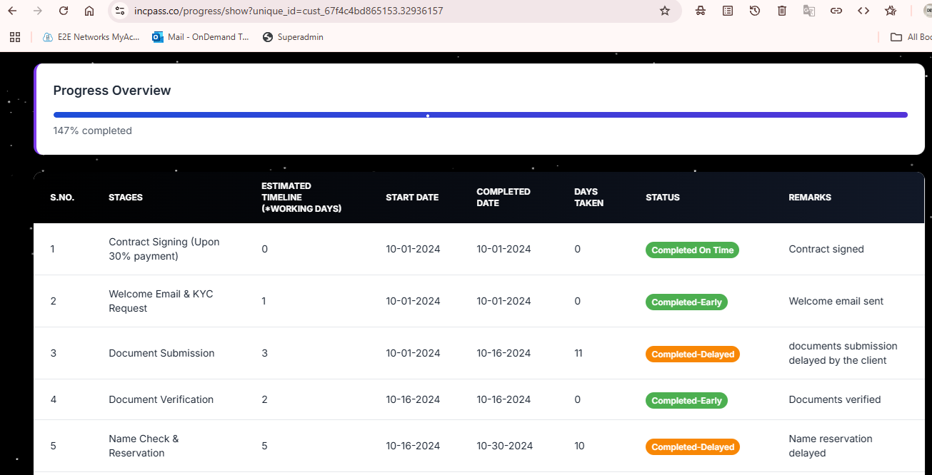Open the apps grid in bookmarks bar

15,37
